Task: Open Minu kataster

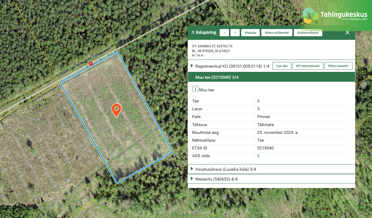Action: 338,66
